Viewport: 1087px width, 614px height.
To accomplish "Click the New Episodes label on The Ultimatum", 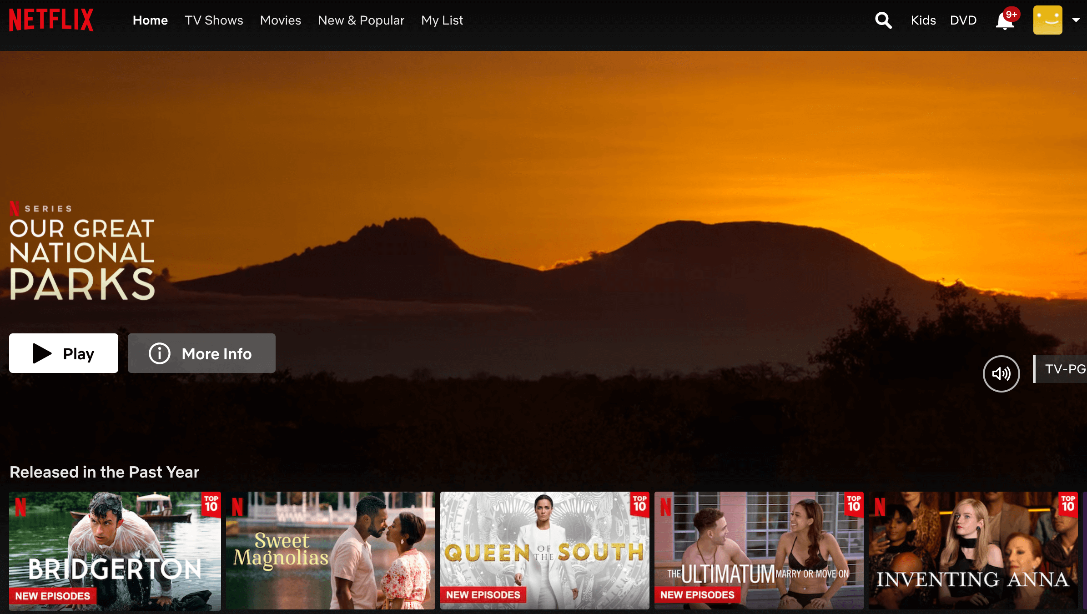I will point(697,595).
